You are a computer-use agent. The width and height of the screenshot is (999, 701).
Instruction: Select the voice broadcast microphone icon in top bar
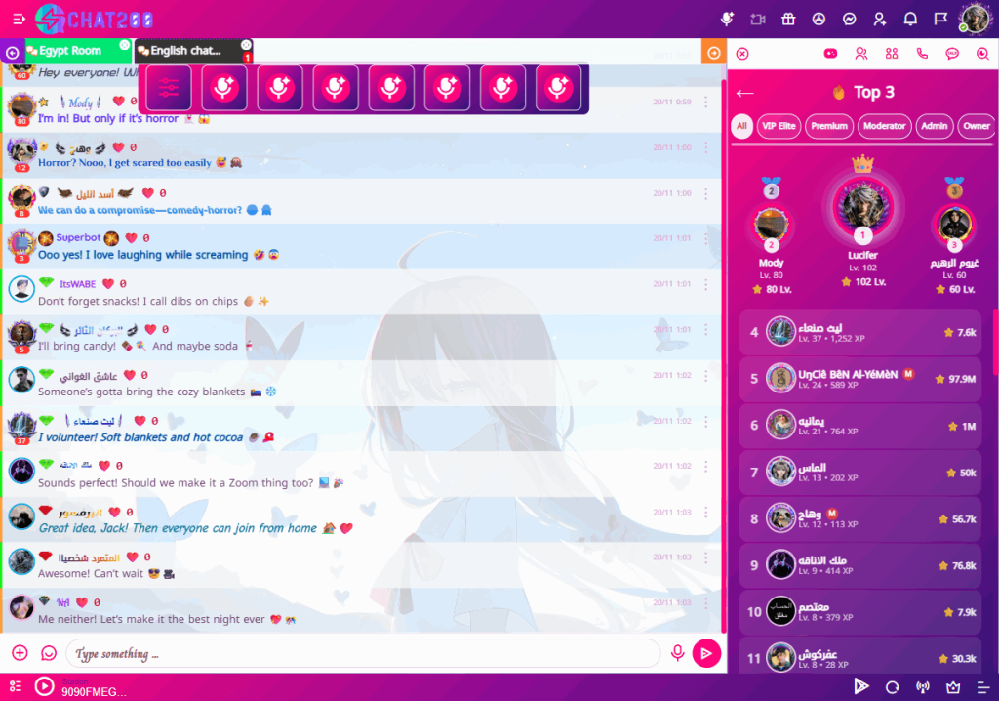[727, 18]
